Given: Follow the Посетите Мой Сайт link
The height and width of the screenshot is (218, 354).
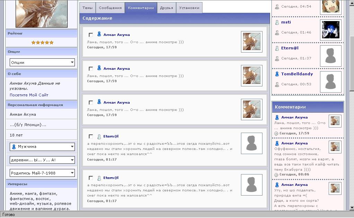Looking at the screenshot, I should [x=29, y=95].
